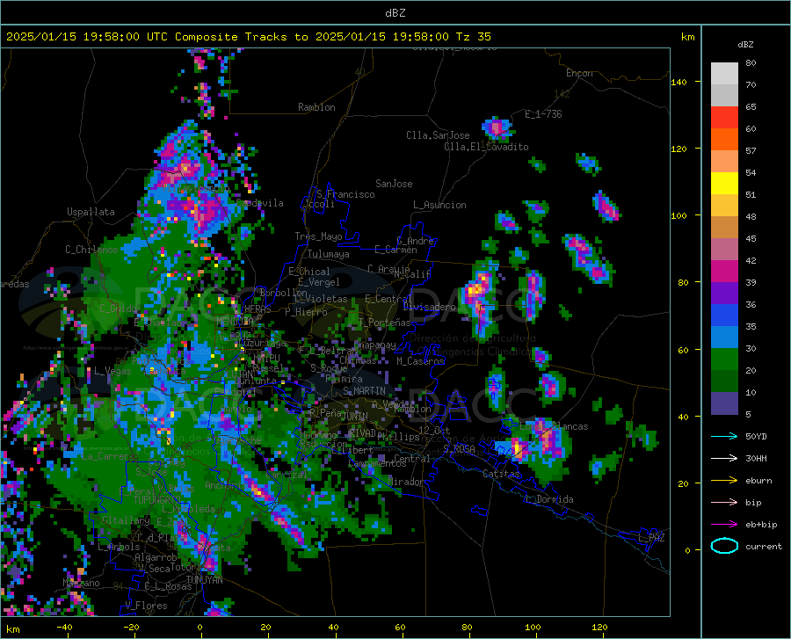Click the '140' km tick on right axis
The image size is (791, 639).
pos(679,82)
